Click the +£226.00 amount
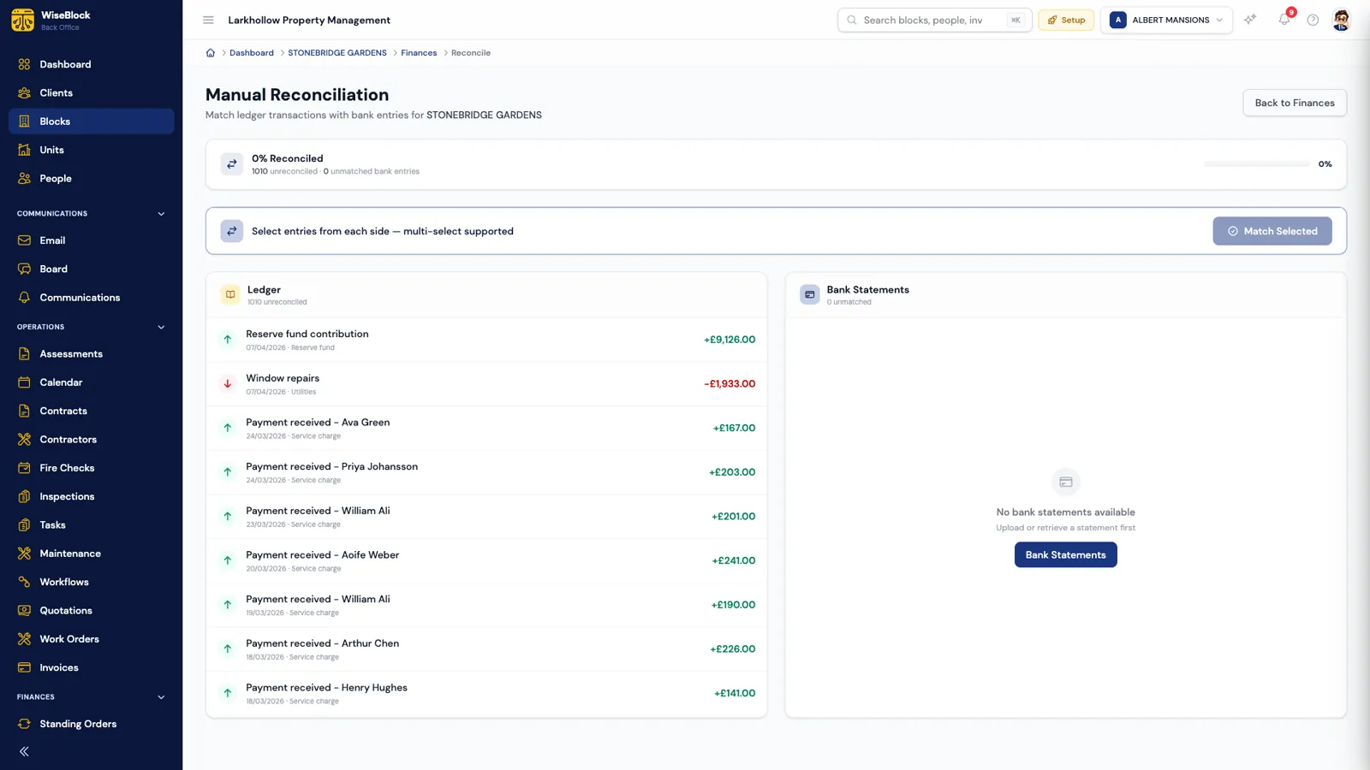This screenshot has width=1370, height=770. [733, 649]
